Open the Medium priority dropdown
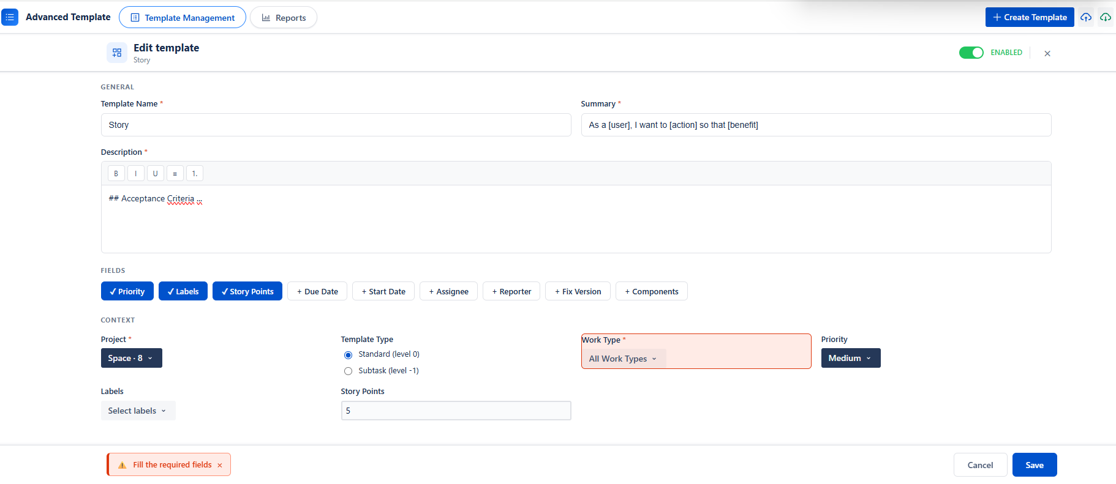 (x=851, y=358)
